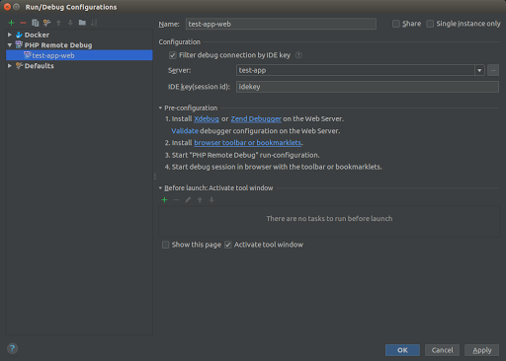Move the before-launch task down
The width and height of the screenshot is (506, 361).
coord(211,199)
